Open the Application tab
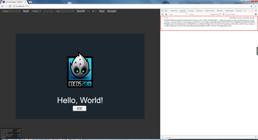This screenshot has width=258, height=140. (229, 11)
